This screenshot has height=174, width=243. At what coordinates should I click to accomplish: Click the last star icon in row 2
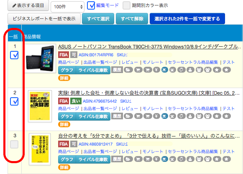(226, 116)
